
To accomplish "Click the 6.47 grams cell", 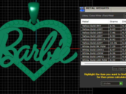I will [x=115, y=50].
